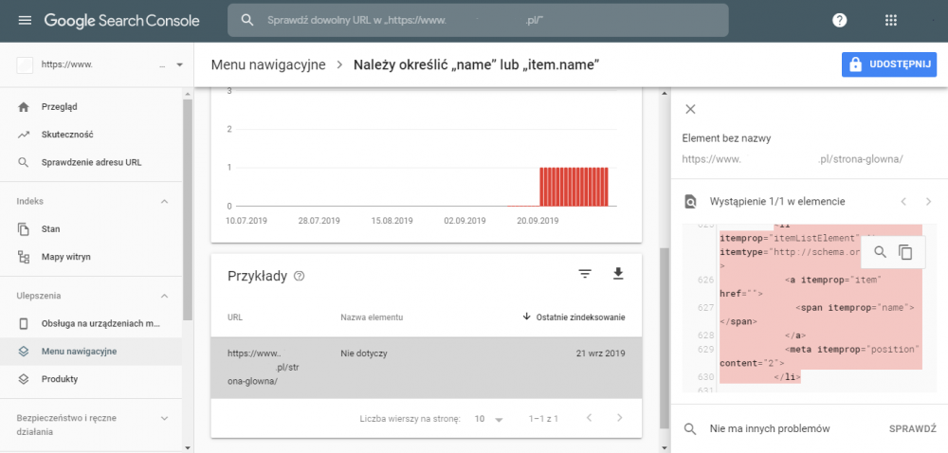Open the Google apps grid
Viewport: 948px width, 453px height.
pos(890,20)
